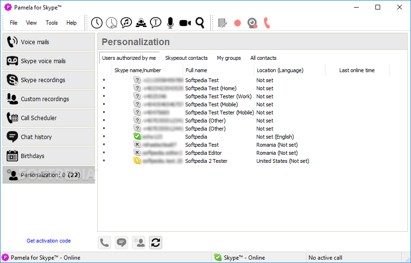The height and width of the screenshot is (263, 411).
Task: Select Softpedia Editor full name
Action: pyautogui.click(x=204, y=153)
